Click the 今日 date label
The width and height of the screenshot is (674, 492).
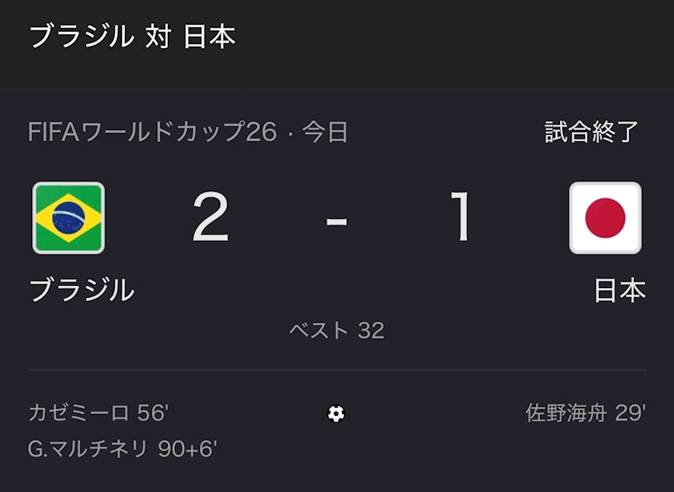[x=325, y=132]
